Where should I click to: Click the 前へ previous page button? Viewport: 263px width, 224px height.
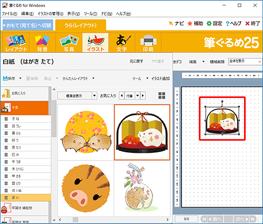click(216, 219)
